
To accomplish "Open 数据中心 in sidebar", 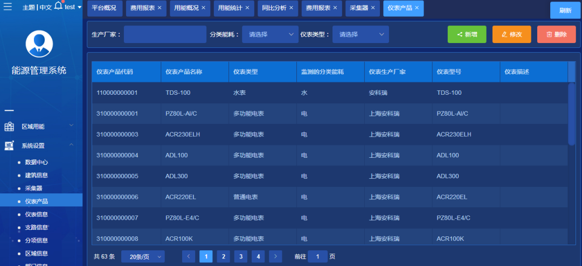I will click(x=37, y=162).
